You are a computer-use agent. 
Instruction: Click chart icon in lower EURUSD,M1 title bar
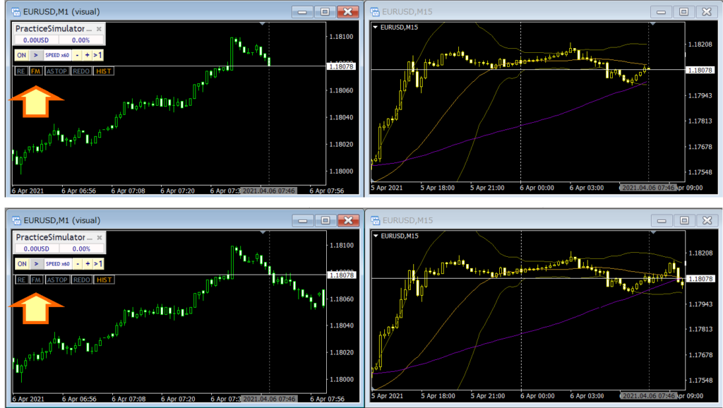point(17,220)
